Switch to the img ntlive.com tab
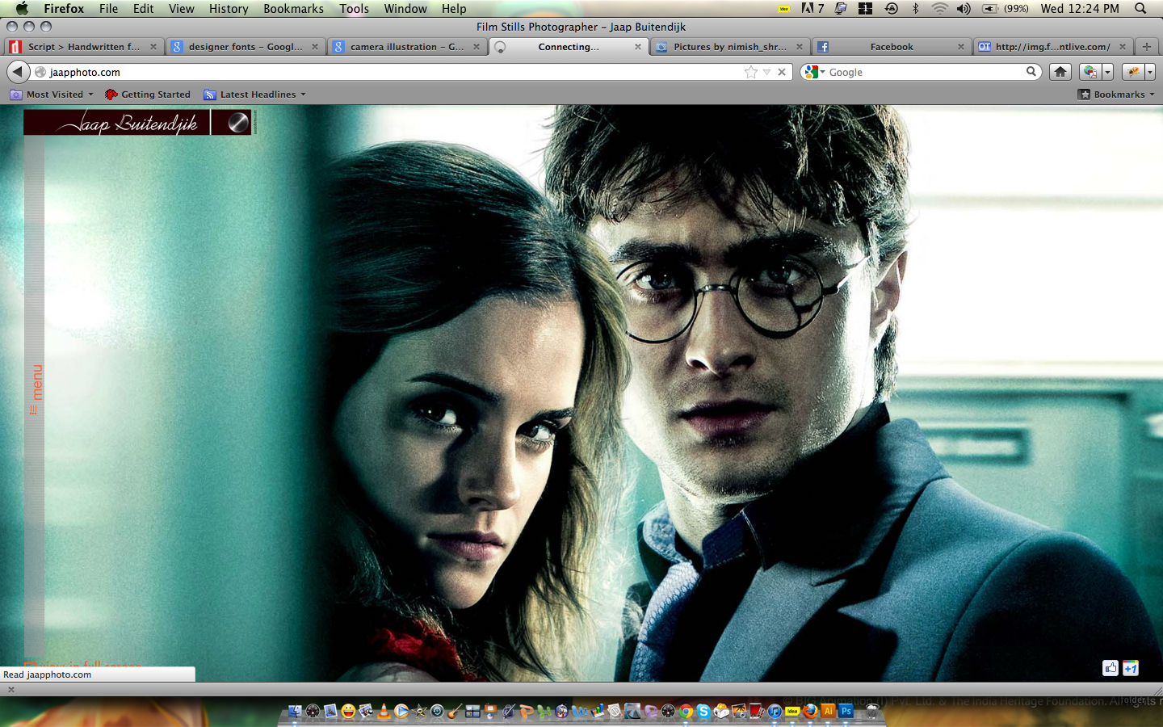The height and width of the screenshot is (727, 1163). point(1052,47)
